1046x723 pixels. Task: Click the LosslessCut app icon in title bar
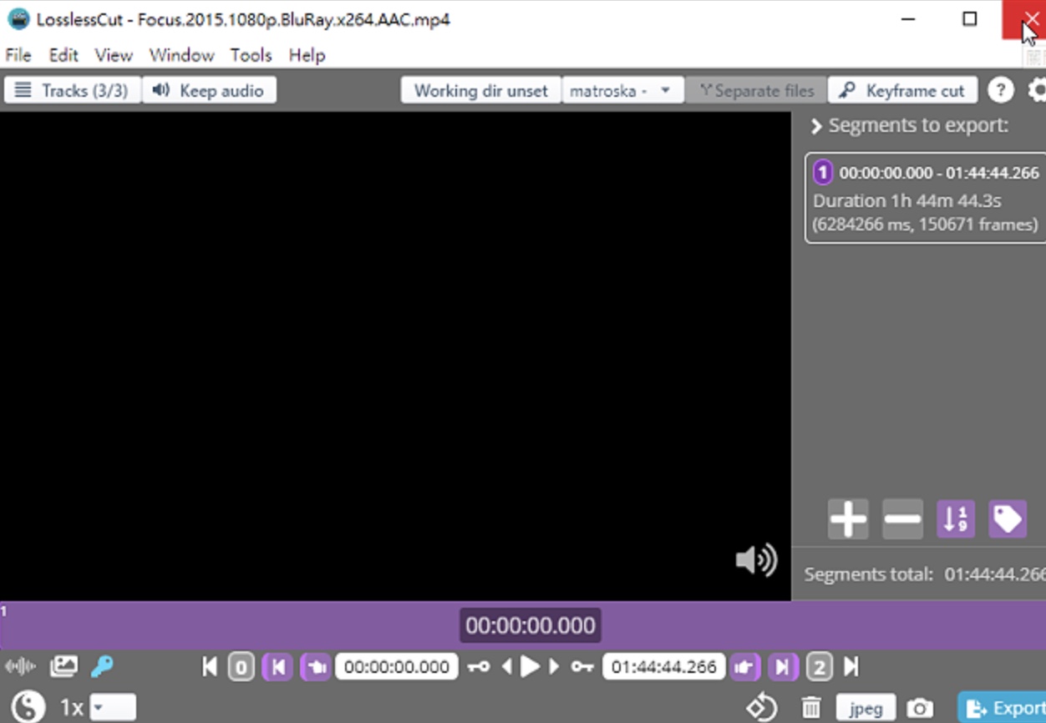18,19
